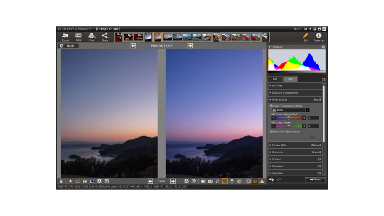The width and height of the screenshot is (384, 216).
Task: Click the Back button
Action: tap(68, 46)
